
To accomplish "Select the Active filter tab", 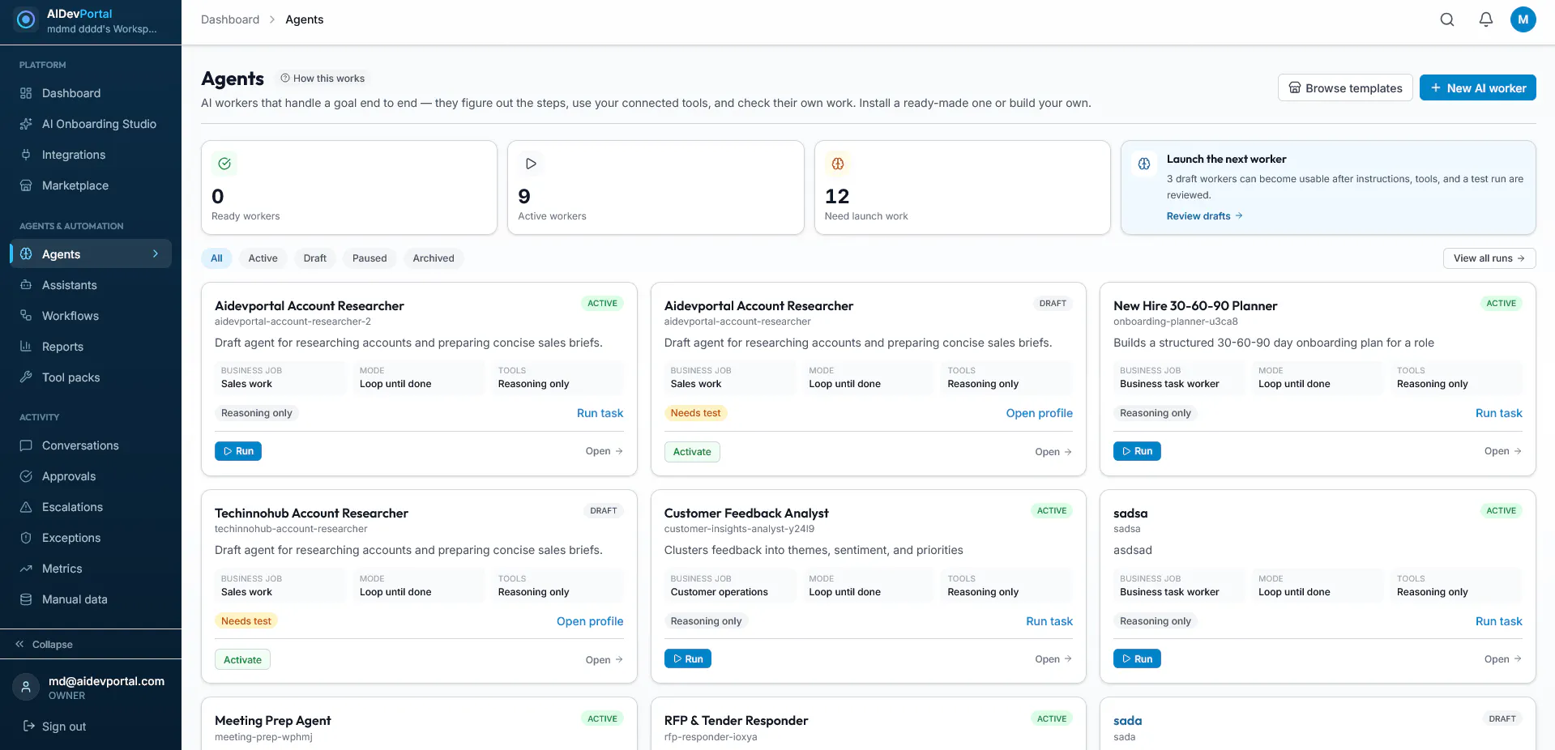I will [263, 258].
